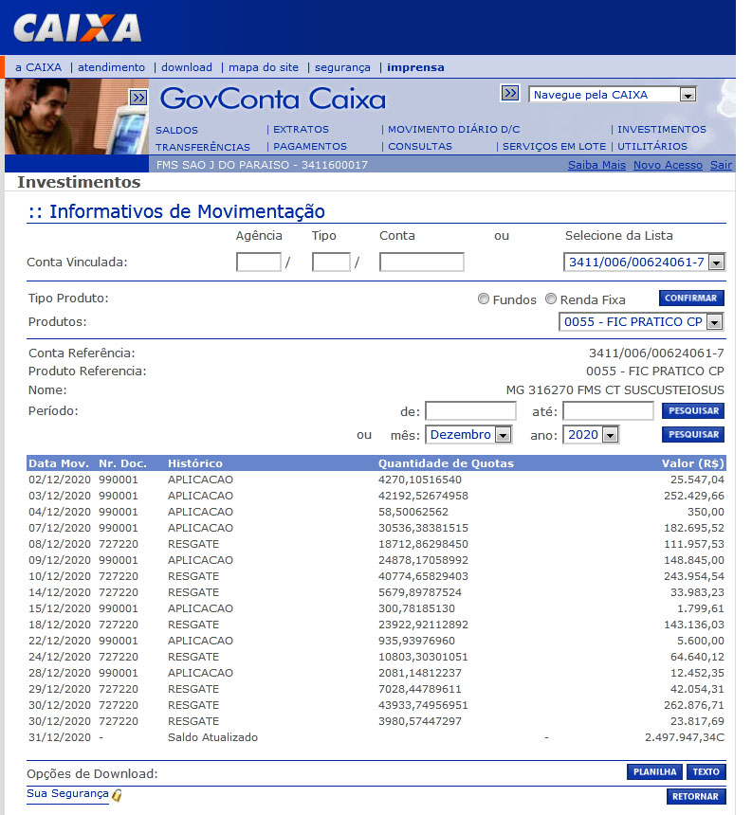The height and width of the screenshot is (815, 752).
Task: Click the Saldo Atualizado row text
Action: point(212,737)
